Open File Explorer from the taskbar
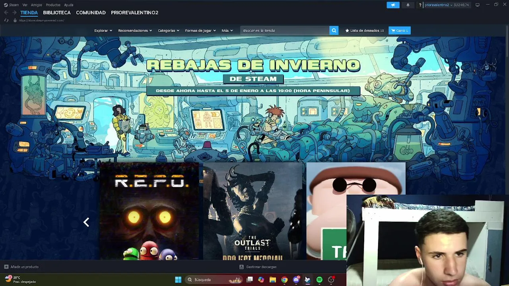This screenshot has height=286, width=509. pos(272,280)
